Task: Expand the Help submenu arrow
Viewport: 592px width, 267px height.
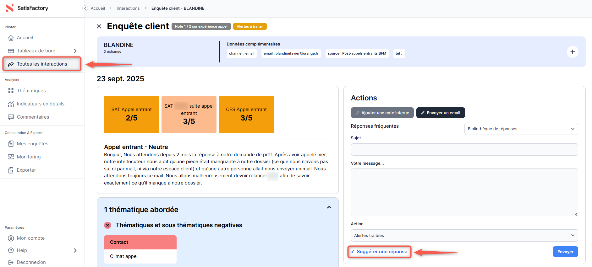Action: click(75, 250)
